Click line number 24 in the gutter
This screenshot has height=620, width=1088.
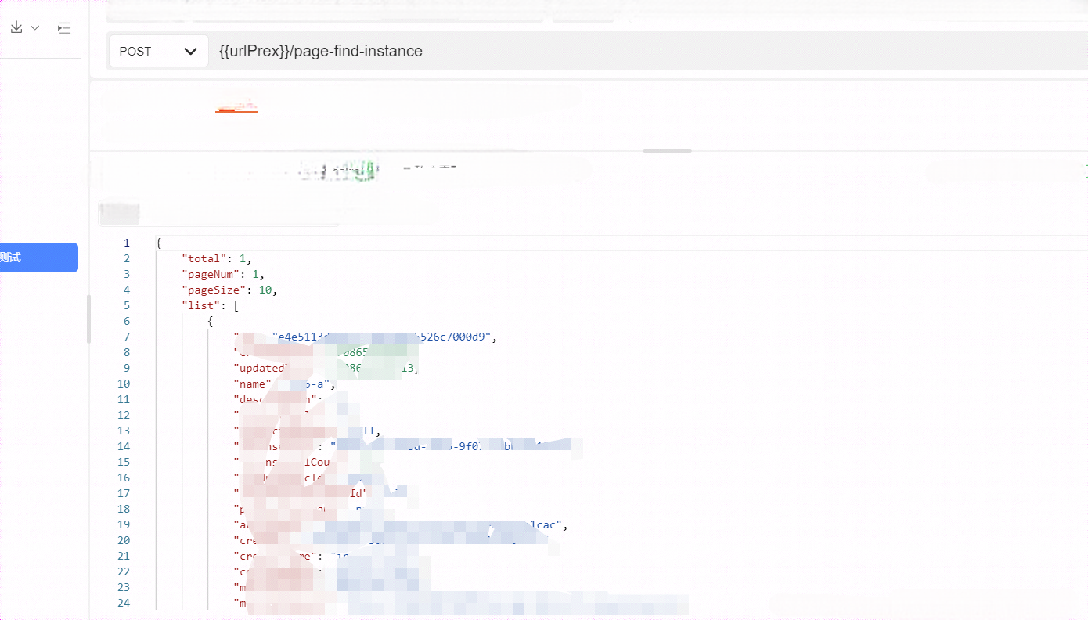coord(124,603)
